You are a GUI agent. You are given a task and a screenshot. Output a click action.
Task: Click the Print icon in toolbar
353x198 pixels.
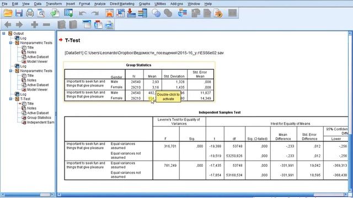(30, 13)
